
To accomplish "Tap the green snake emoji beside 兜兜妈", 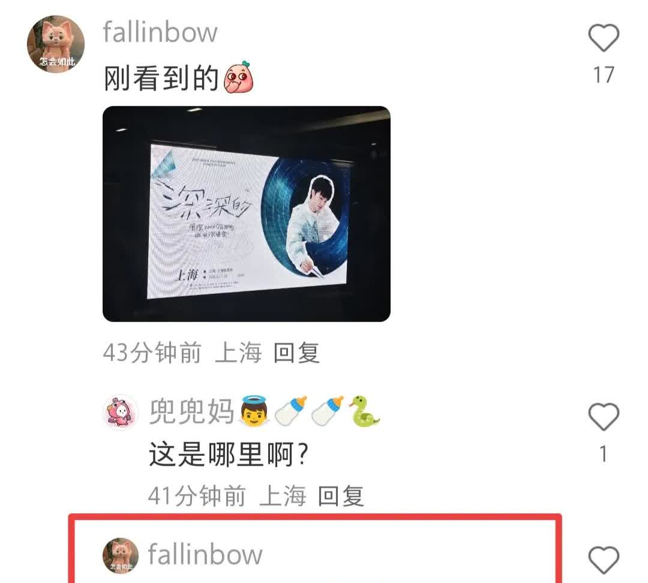I will click(363, 411).
